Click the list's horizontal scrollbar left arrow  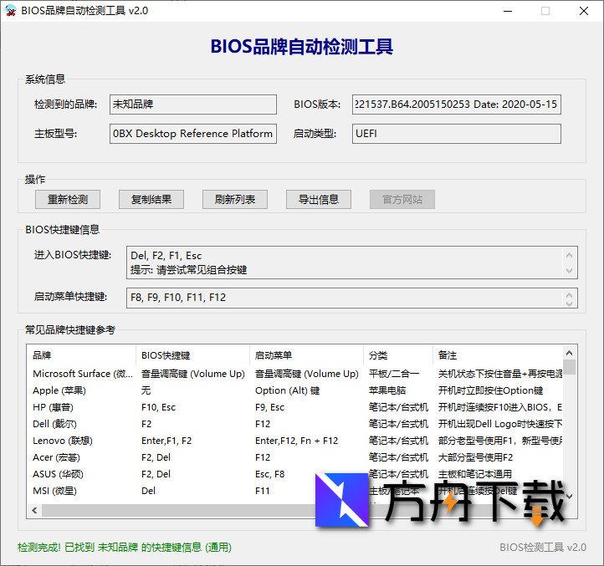pos(34,510)
